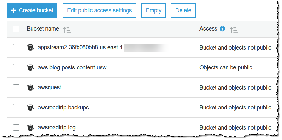Click bucket icon for awsroadtrip-log
282x140 pixels.
click(x=30, y=128)
